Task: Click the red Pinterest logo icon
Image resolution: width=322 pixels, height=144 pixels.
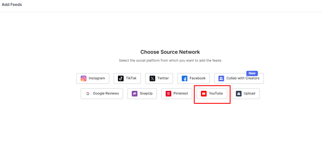Action: (x=169, y=93)
